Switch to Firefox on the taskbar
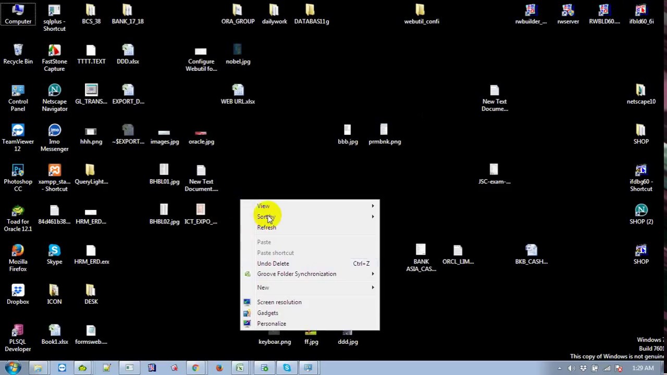667x375 pixels. (x=219, y=368)
